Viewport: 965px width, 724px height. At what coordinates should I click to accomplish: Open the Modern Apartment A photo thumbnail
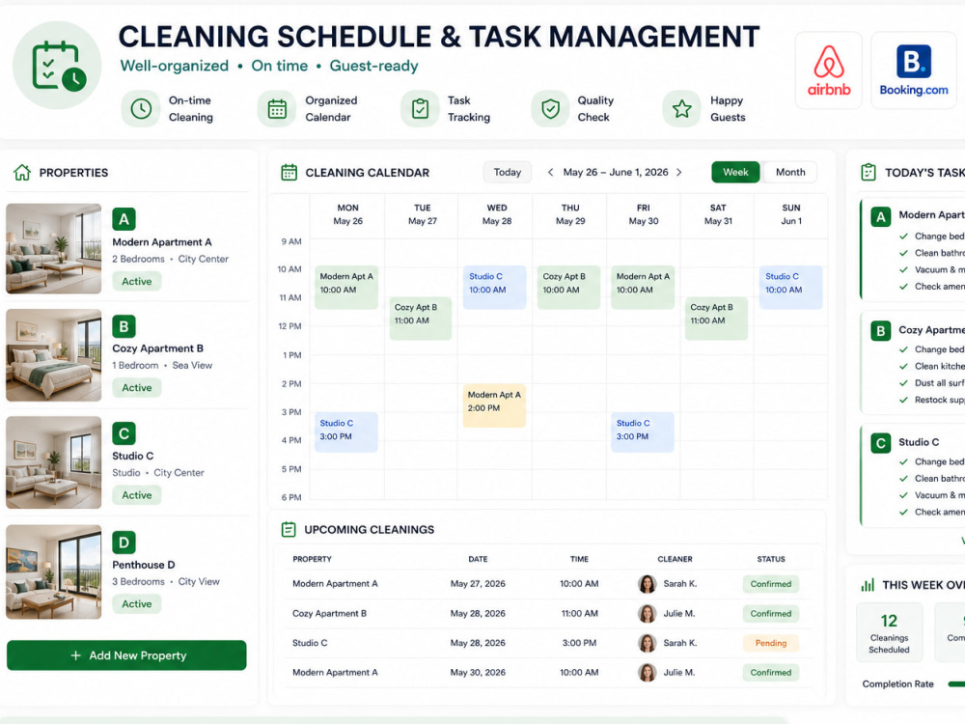click(x=53, y=249)
